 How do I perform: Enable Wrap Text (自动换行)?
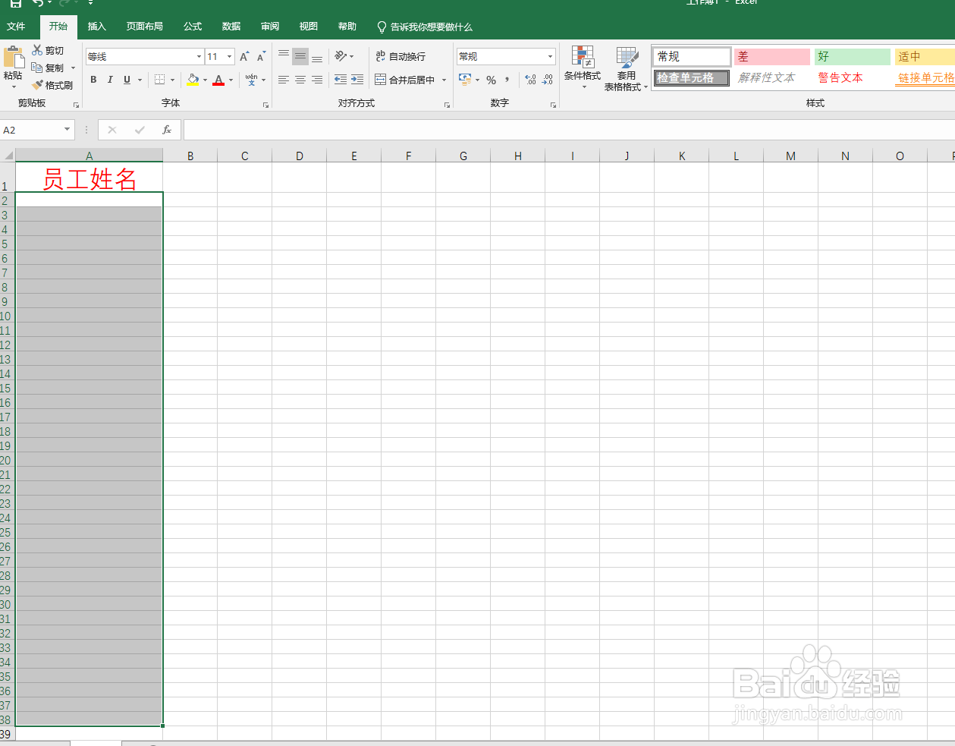[x=401, y=56]
